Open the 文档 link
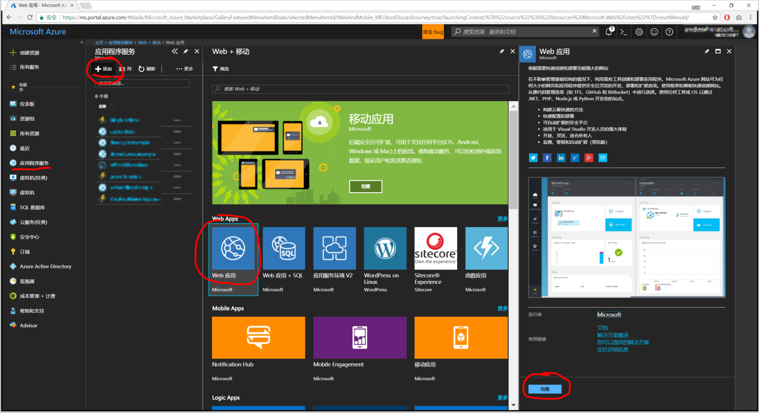 coord(602,327)
